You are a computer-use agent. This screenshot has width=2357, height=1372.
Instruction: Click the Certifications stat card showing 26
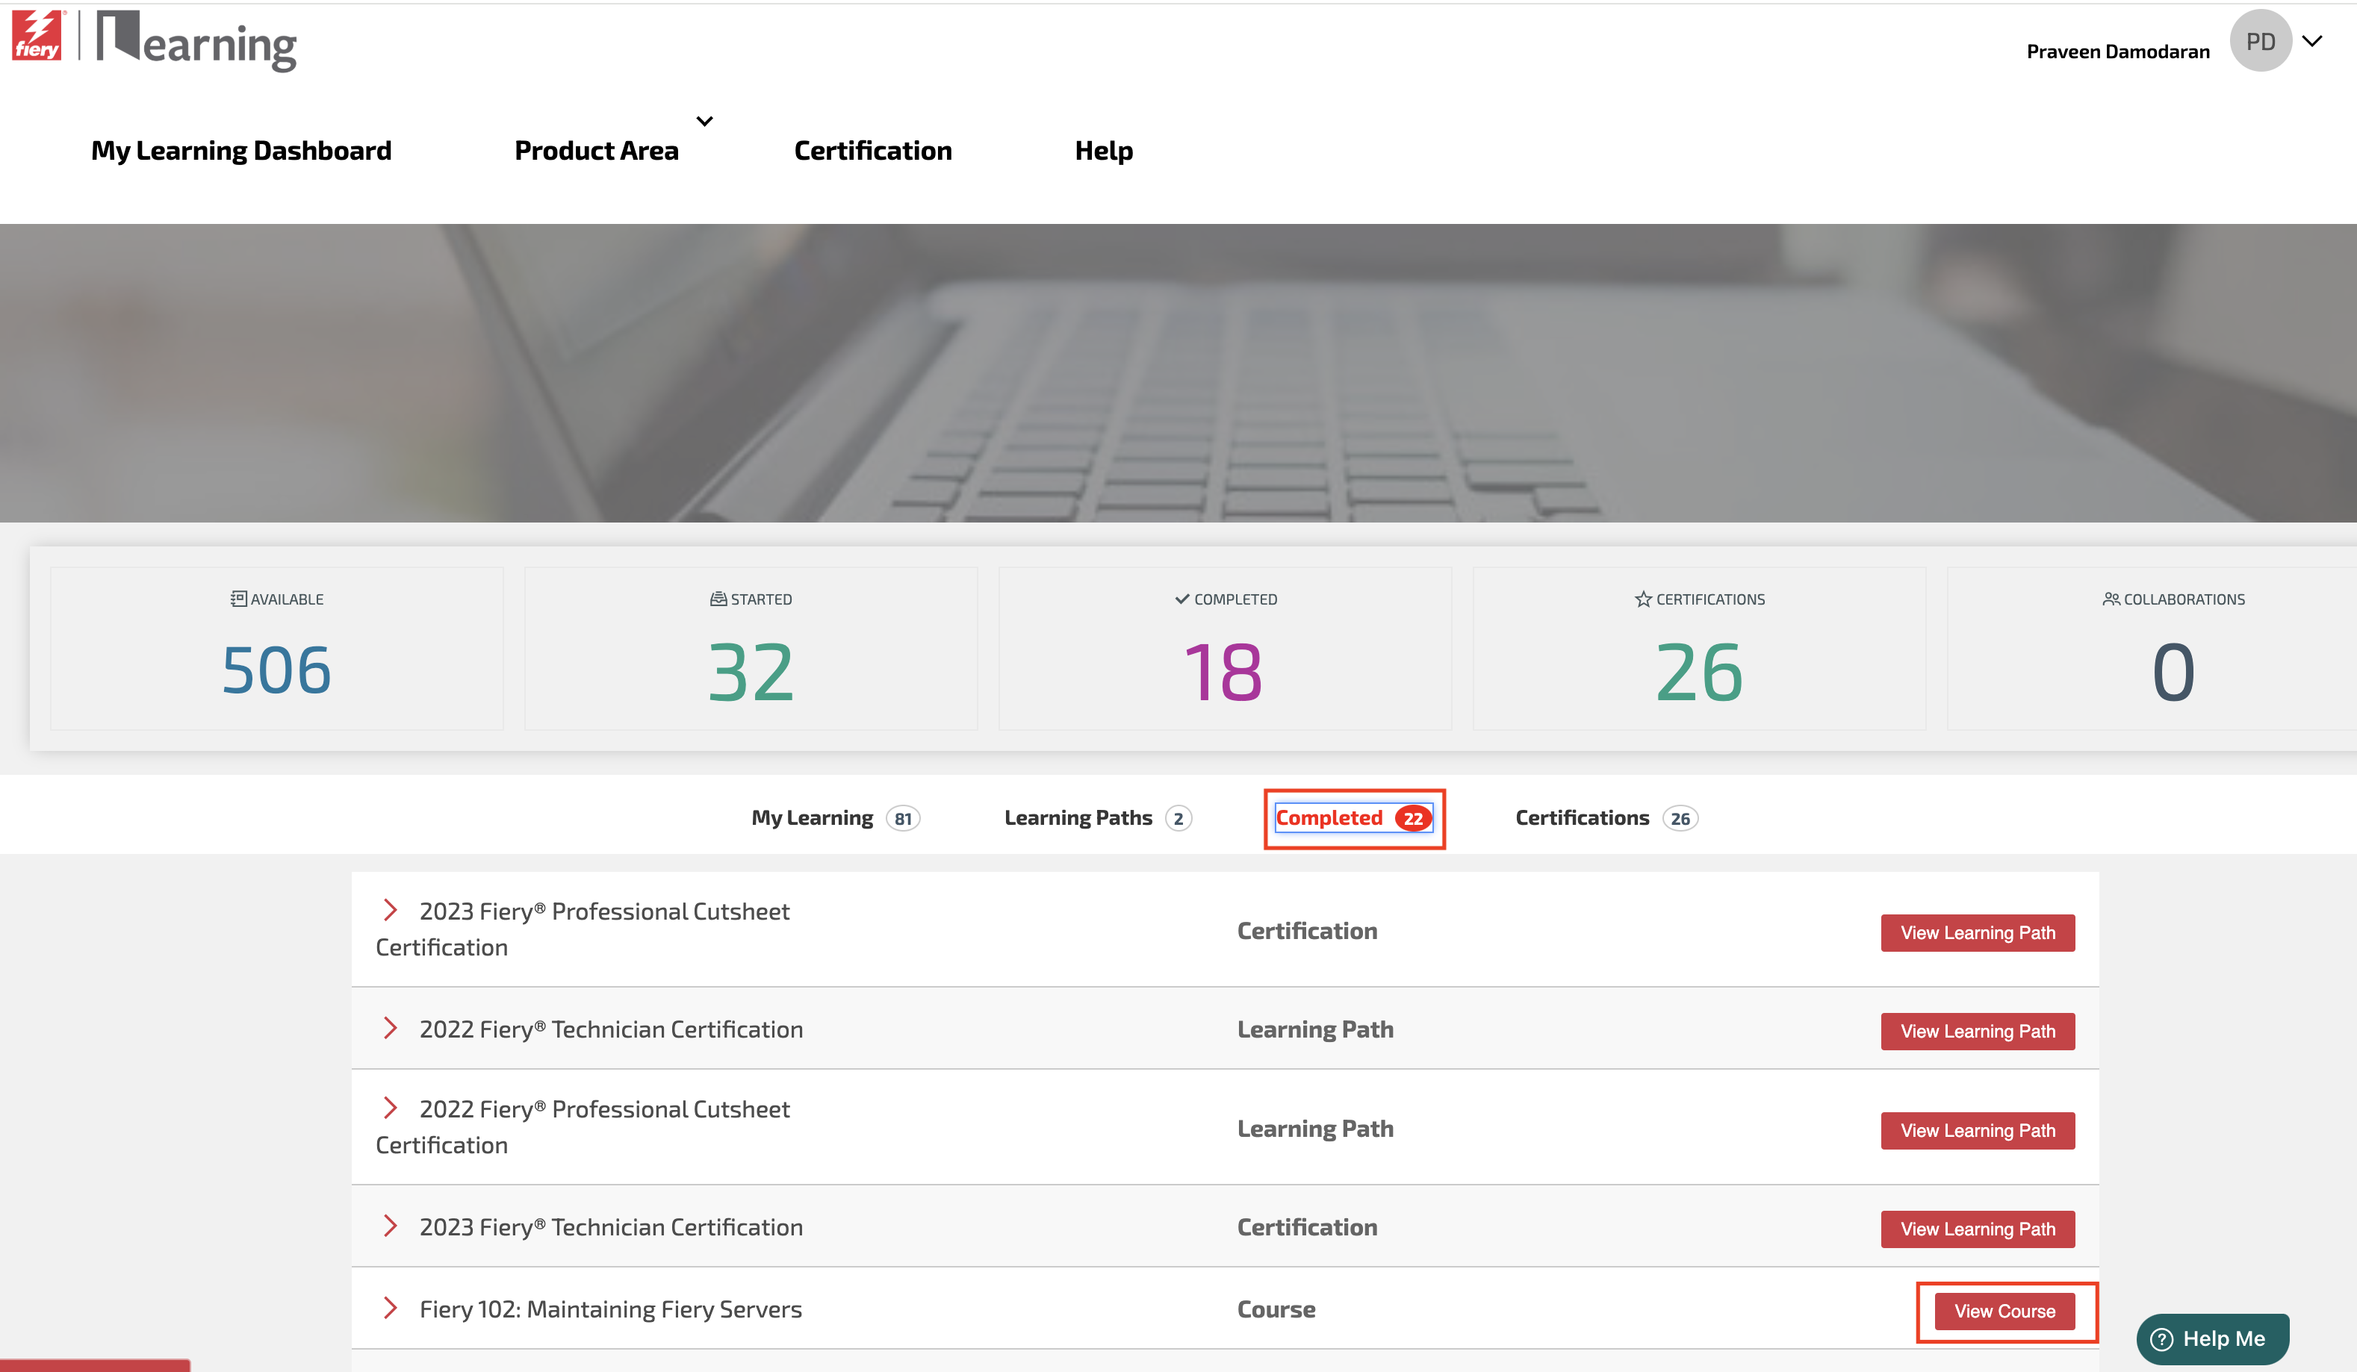coord(1698,649)
